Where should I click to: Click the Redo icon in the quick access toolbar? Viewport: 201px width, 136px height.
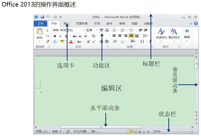tap(55, 17)
